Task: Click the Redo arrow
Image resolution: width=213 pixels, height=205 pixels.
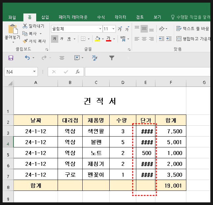Action: (44, 58)
